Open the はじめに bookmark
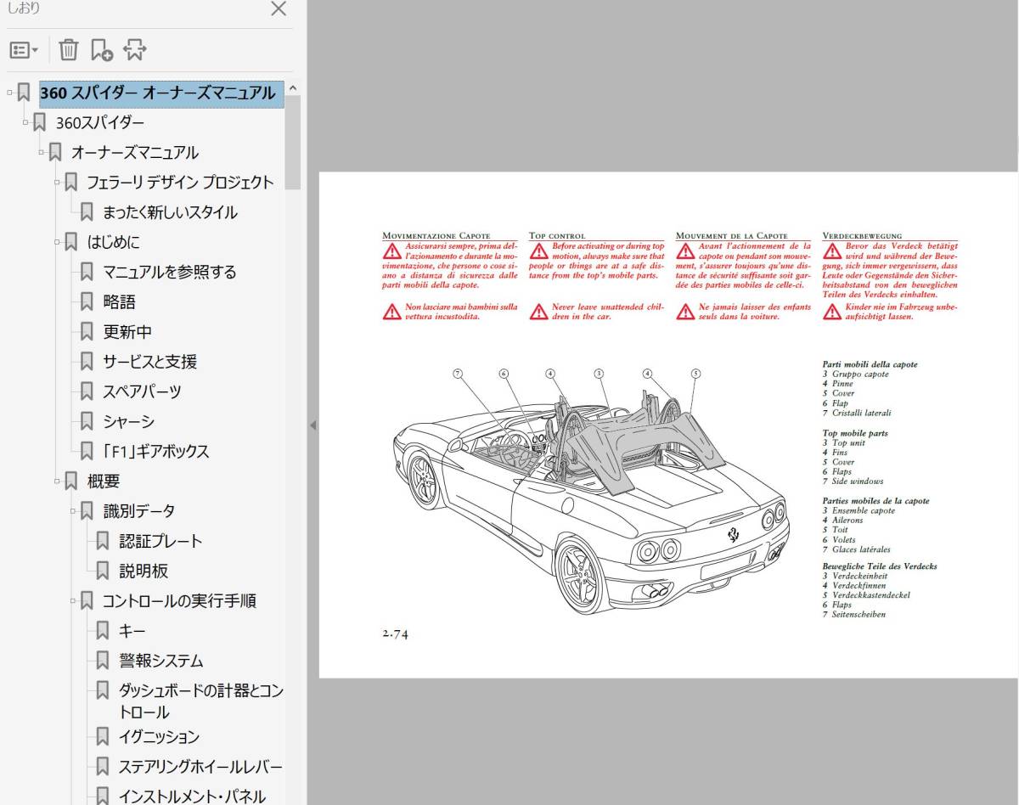Viewport: 1019px width, 805px height. pos(114,242)
